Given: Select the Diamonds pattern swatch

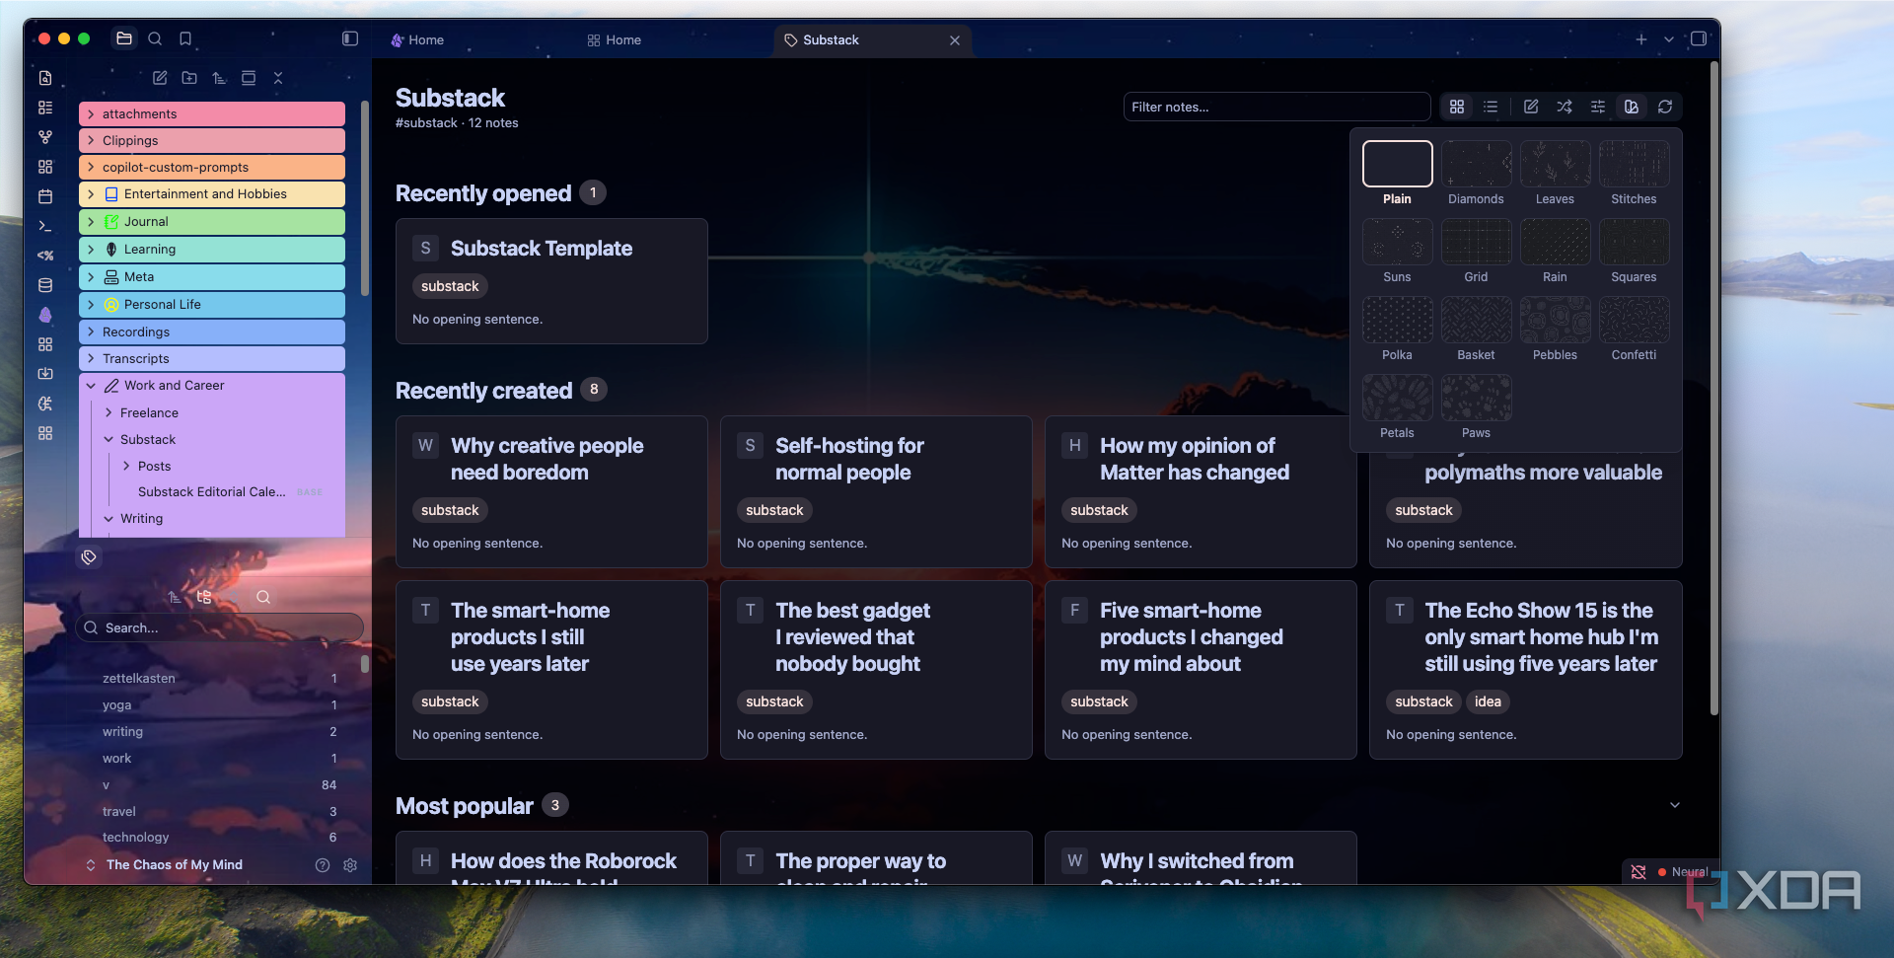Looking at the screenshot, I should point(1476,164).
